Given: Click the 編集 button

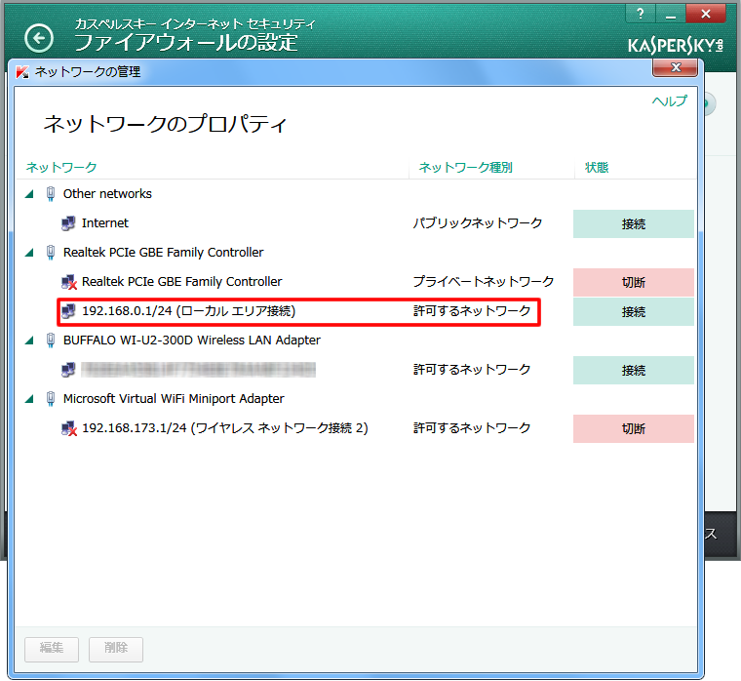Looking at the screenshot, I should (52, 649).
